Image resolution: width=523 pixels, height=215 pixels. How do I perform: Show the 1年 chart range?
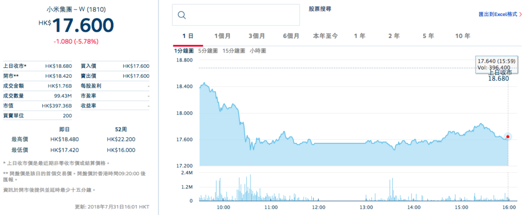click(359, 36)
